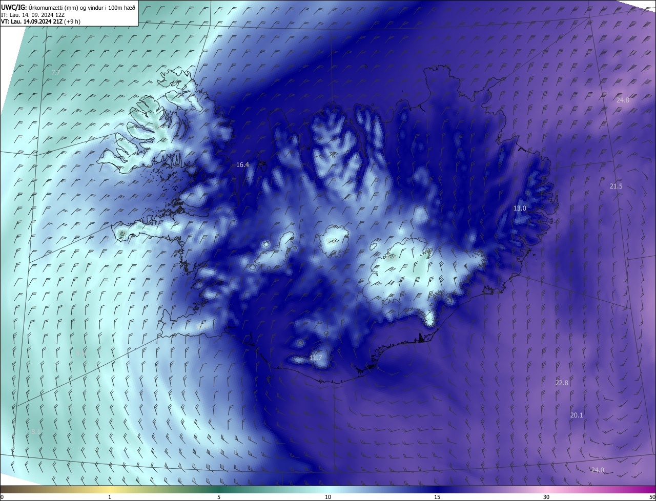This screenshot has height=501, width=656.
Task: Click the 'IT: Lau. 14. 09. 2024 12Z' line
Action: coord(34,15)
